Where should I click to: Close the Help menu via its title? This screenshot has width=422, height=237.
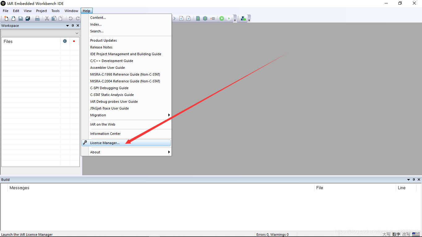87,11
